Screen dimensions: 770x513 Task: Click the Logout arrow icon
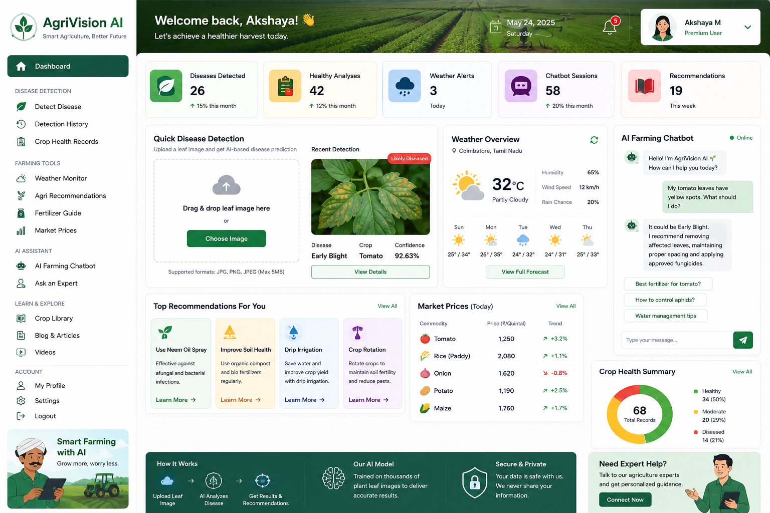pyautogui.click(x=21, y=416)
